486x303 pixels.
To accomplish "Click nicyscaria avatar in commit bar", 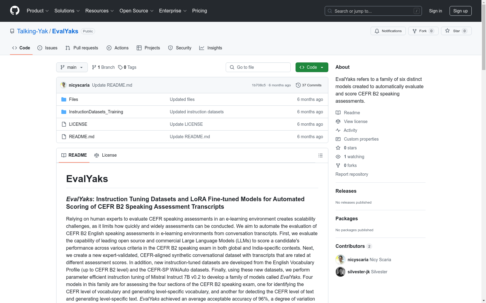I will pyautogui.click(x=63, y=85).
